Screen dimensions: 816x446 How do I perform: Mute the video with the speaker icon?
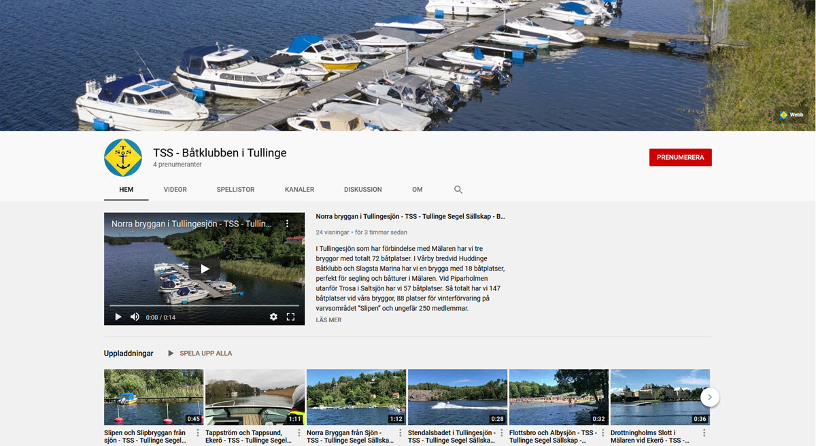pyautogui.click(x=135, y=317)
